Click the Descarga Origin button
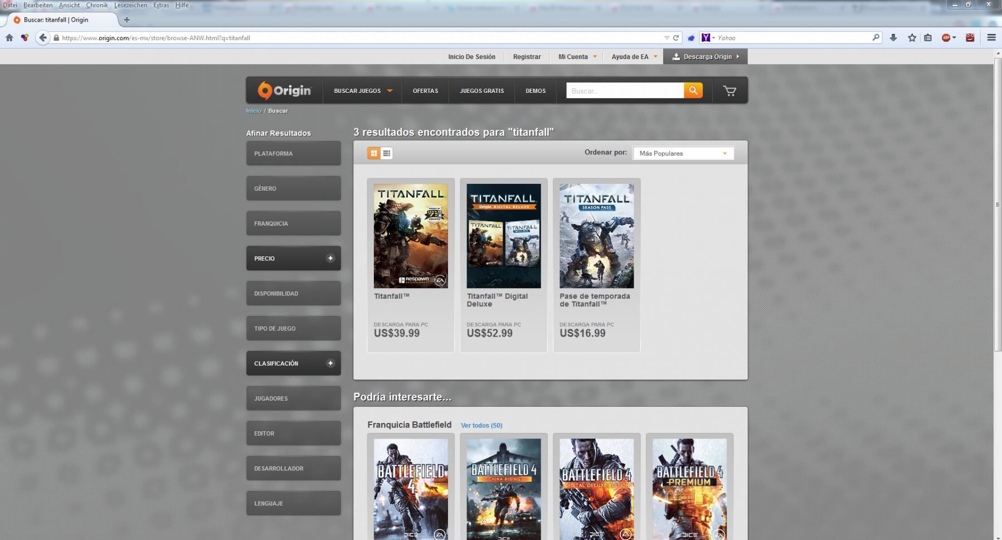 (705, 56)
